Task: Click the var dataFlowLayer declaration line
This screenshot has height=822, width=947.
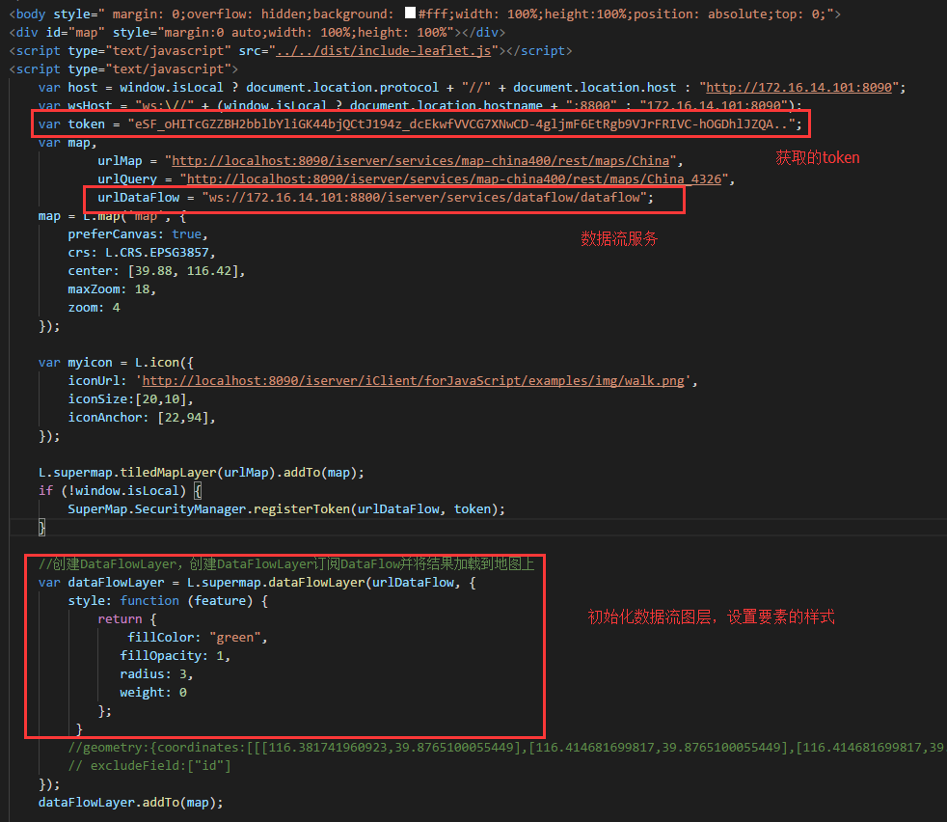Action: [257, 583]
